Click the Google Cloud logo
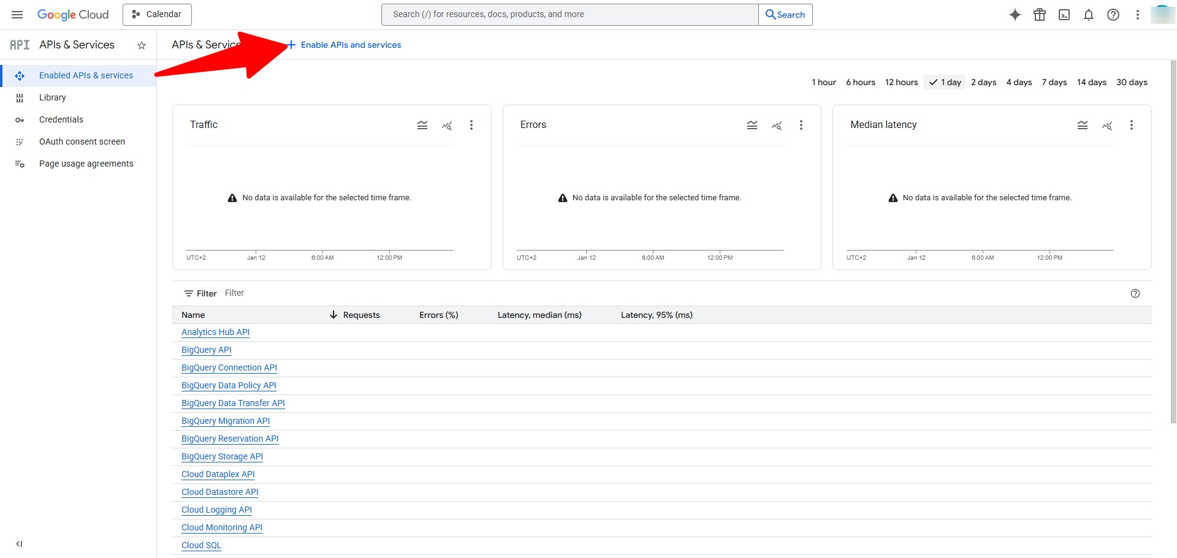Screen dimensions: 1177x558 pos(73,15)
